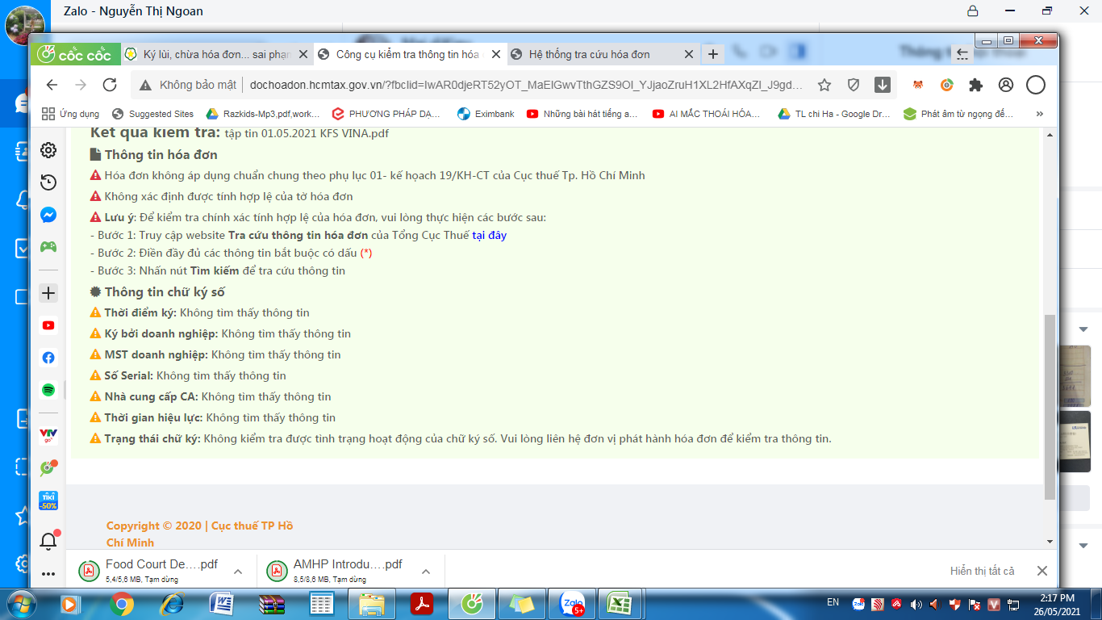Screen dimensions: 1102x620
Task: Click the download arrow icon in the toolbar
Action: tap(883, 85)
